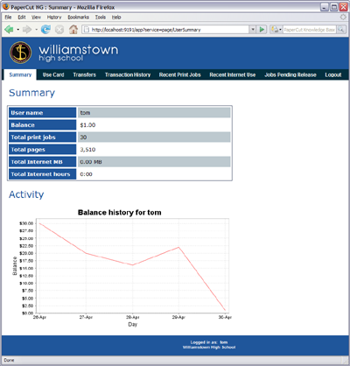
Task: Click the balance value $1.00
Action: (87, 125)
